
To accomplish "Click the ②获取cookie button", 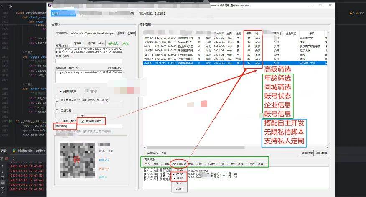I will pos(95,43).
